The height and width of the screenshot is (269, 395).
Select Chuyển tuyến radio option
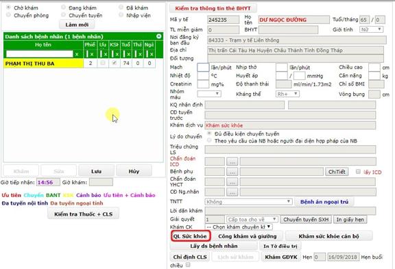click(x=64, y=15)
